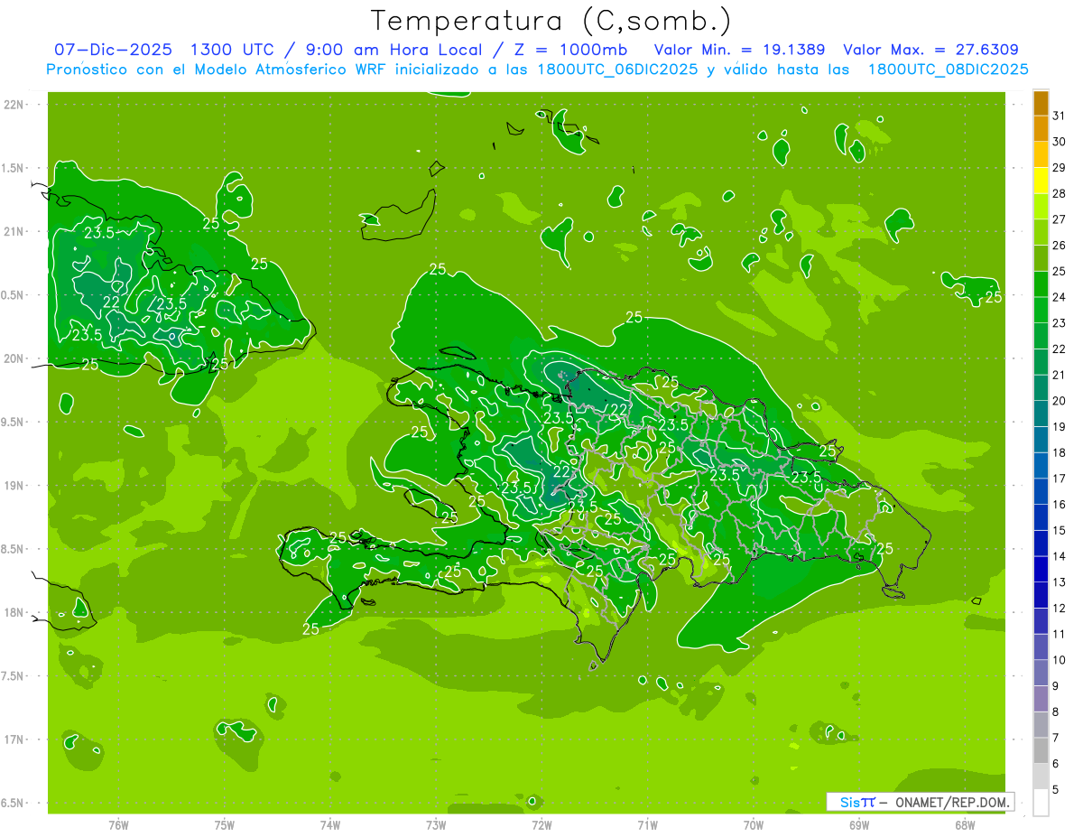
Task: Click the "19N" latitude axis label
Action: (x=14, y=486)
